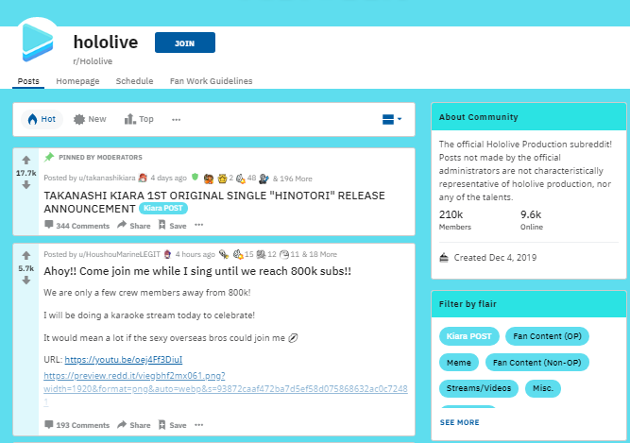
Task: Open user u/takanashikiara's profile
Action: [107, 178]
